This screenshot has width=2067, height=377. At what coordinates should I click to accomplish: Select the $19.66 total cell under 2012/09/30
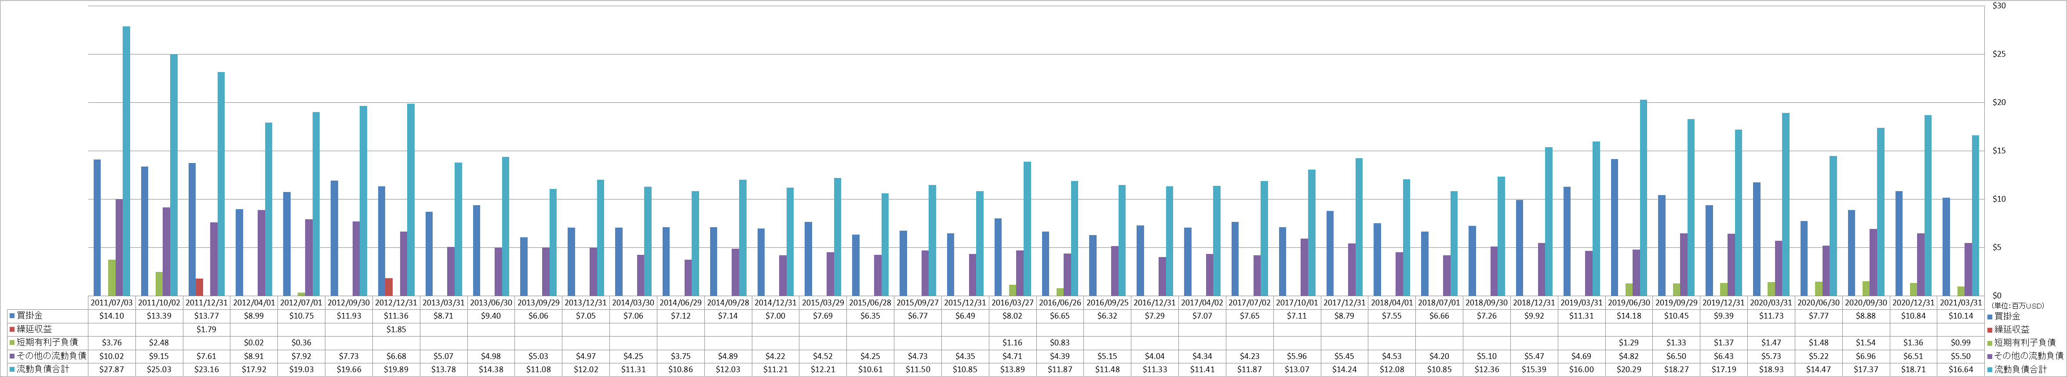(x=349, y=369)
